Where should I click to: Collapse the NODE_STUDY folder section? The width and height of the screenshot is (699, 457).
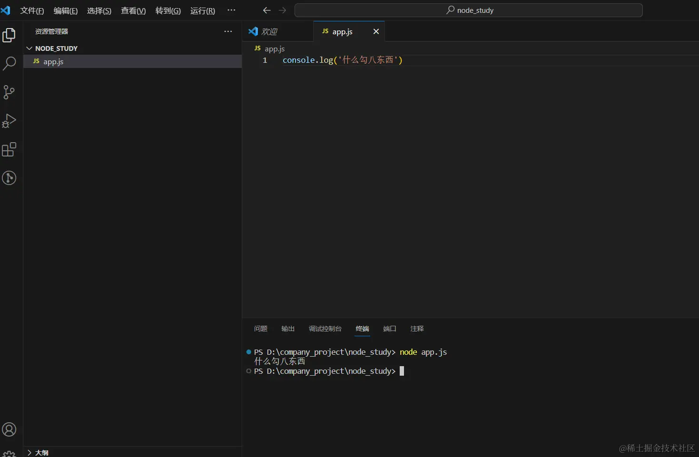point(133,49)
